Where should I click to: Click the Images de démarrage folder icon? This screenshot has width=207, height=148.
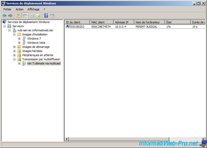(19, 47)
